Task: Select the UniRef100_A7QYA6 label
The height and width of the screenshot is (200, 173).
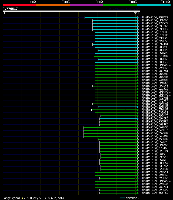Action: point(155,98)
